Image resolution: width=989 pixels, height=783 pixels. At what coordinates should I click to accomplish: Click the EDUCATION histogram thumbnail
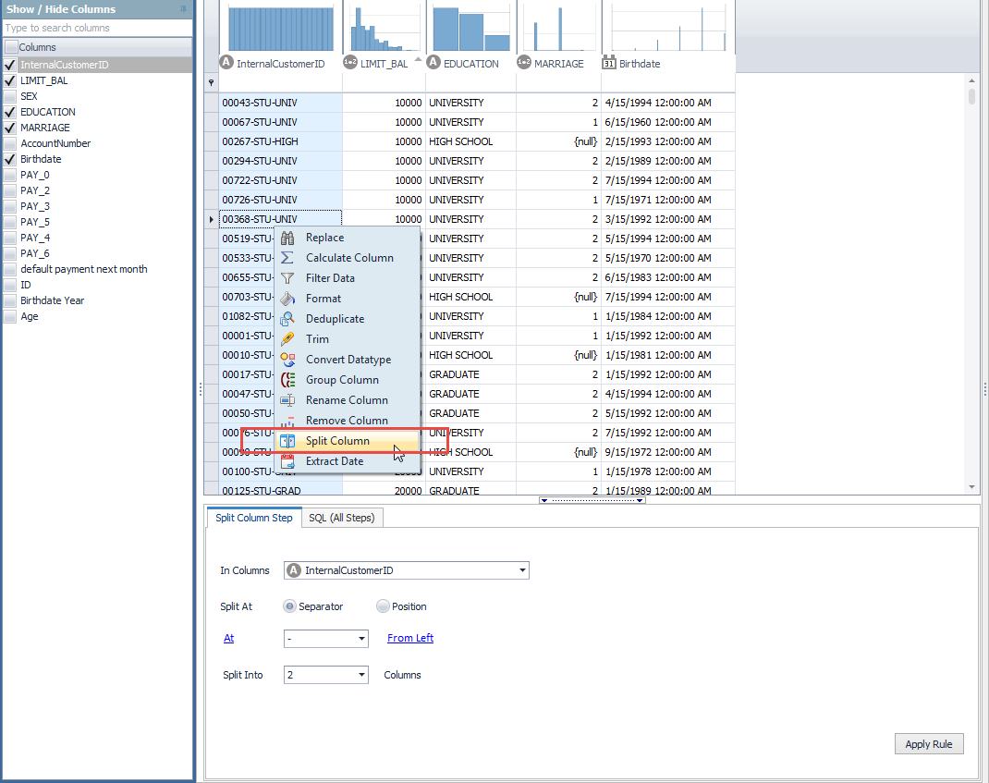click(471, 29)
